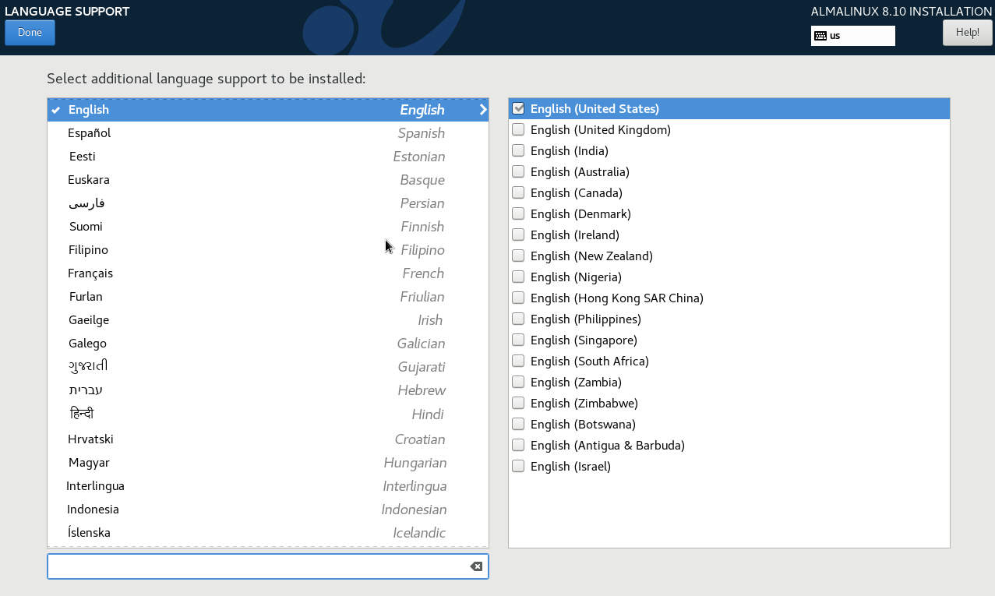This screenshot has width=995, height=596.
Task: Click the checkmark icon beside English language
Action: (56, 110)
